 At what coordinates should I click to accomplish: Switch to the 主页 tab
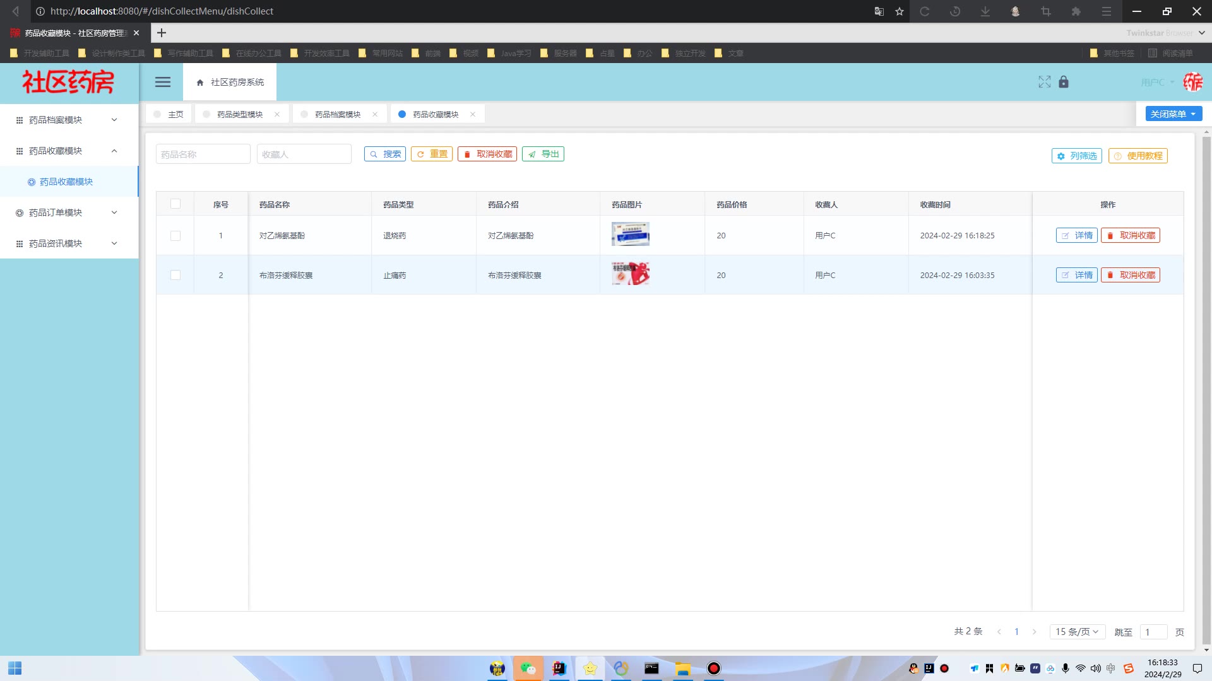coord(169,114)
